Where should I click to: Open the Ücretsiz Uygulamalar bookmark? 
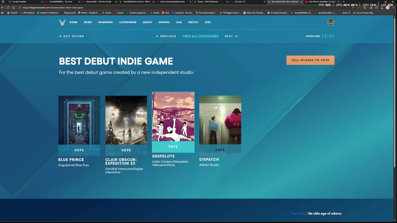coord(136,13)
